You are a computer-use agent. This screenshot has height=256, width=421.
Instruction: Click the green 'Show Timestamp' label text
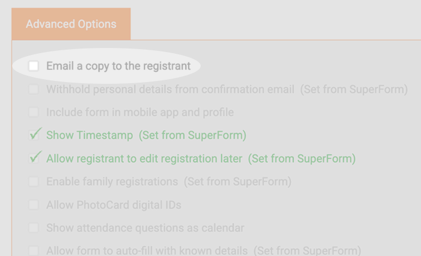pyautogui.click(x=90, y=135)
